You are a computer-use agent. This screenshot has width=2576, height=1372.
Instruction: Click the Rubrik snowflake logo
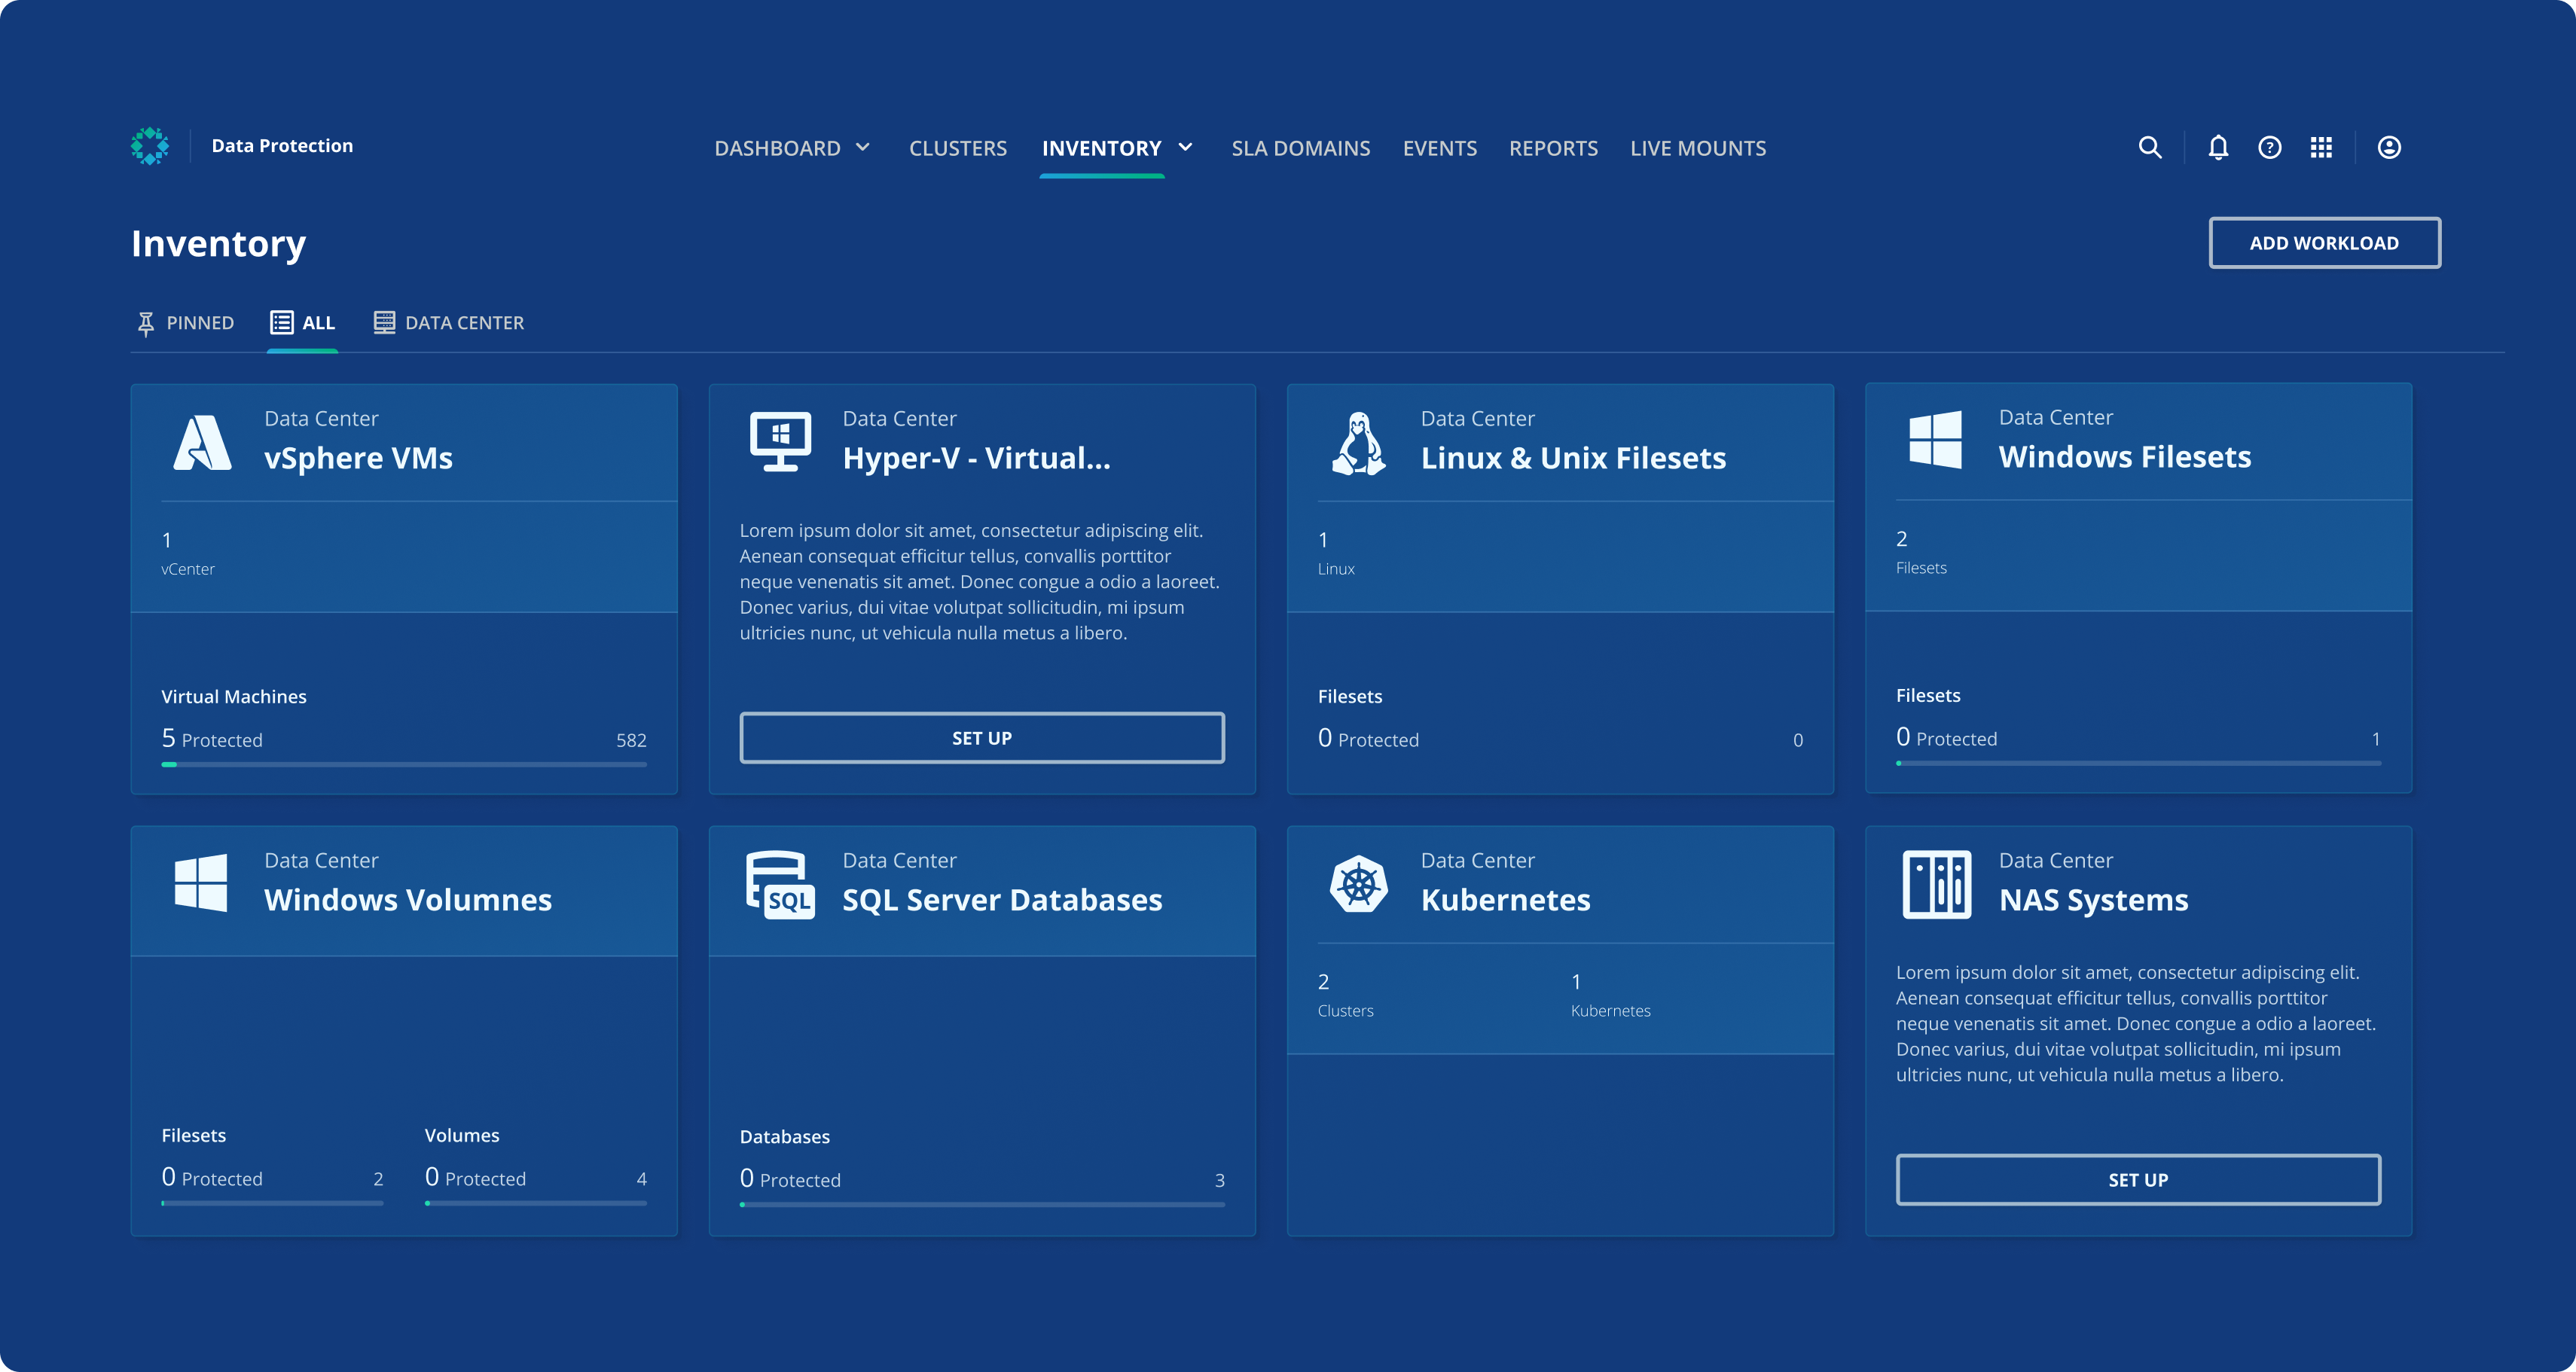click(150, 146)
